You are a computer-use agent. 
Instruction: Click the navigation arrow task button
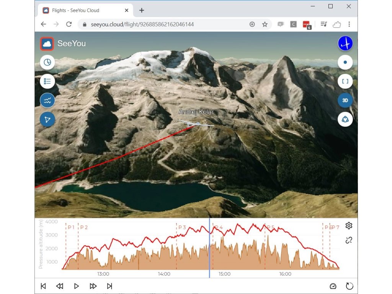pyautogui.click(x=47, y=119)
